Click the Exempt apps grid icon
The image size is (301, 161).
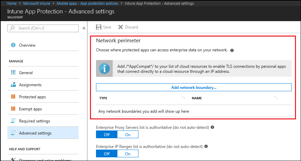point(13,109)
